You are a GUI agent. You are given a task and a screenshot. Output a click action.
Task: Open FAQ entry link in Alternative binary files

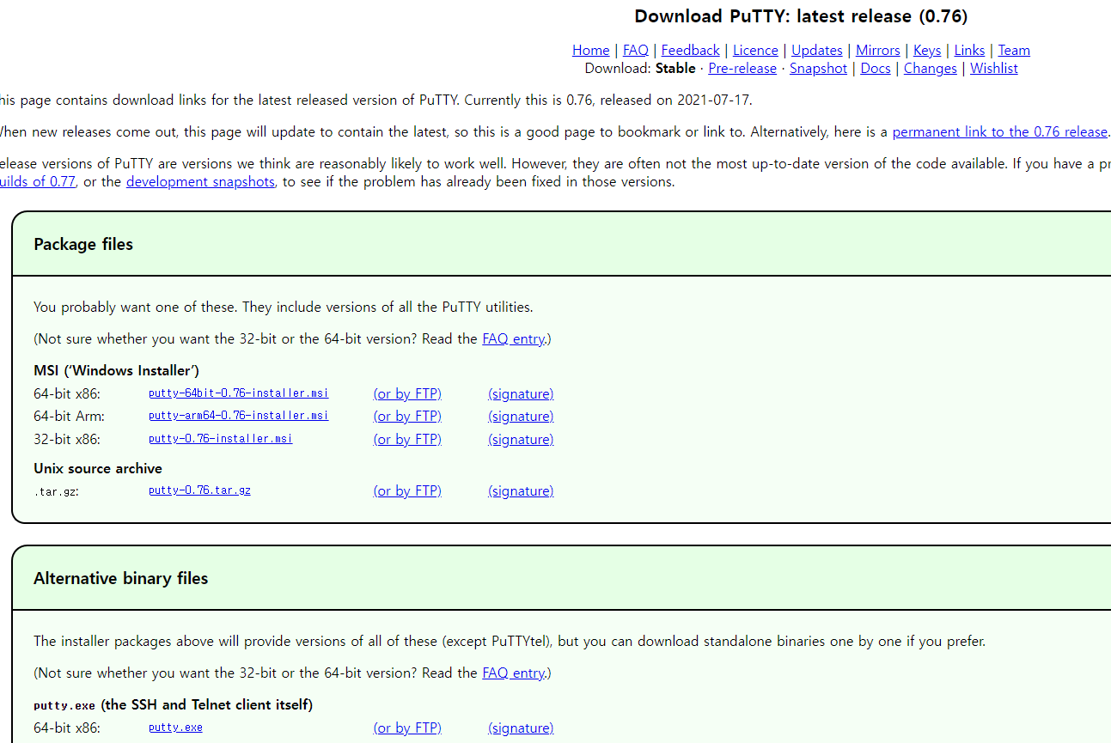513,673
